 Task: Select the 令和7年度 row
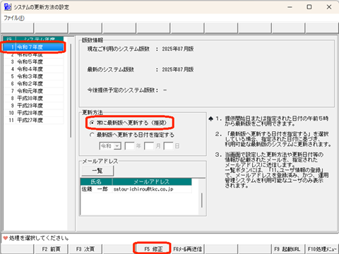(x=34, y=47)
